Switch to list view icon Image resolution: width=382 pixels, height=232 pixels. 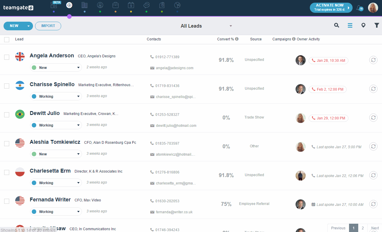(x=350, y=26)
